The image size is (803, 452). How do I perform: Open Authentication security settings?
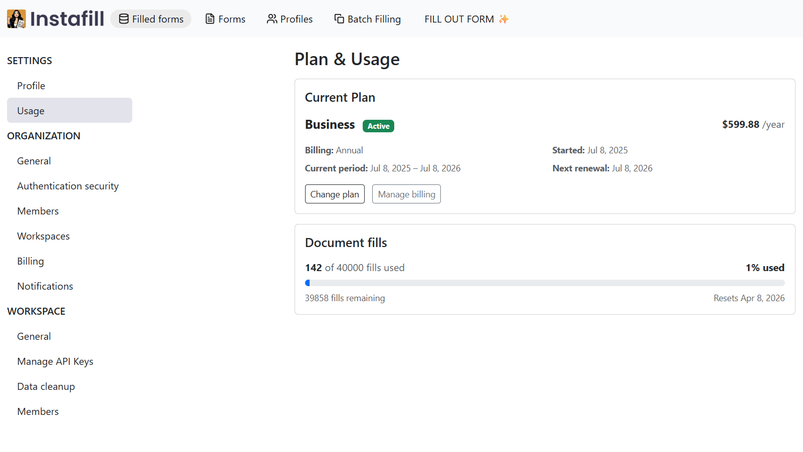point(68,186)
